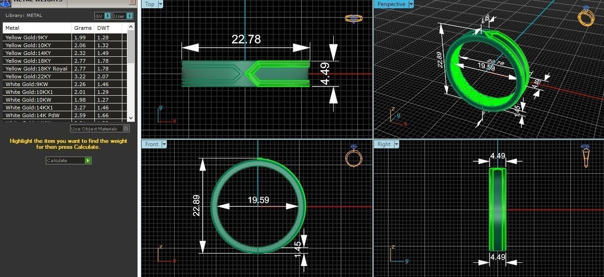Click the Grams column header
This screenshot has height=277, width=604.
[83, 28]
